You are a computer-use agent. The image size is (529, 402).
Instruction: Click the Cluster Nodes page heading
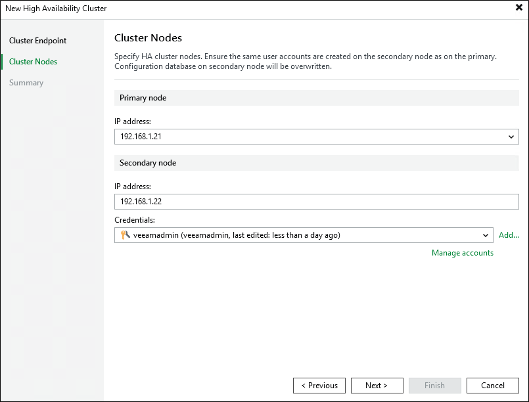click(148, 38)
